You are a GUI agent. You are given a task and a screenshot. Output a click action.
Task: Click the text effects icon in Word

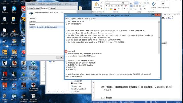point(106,9)
